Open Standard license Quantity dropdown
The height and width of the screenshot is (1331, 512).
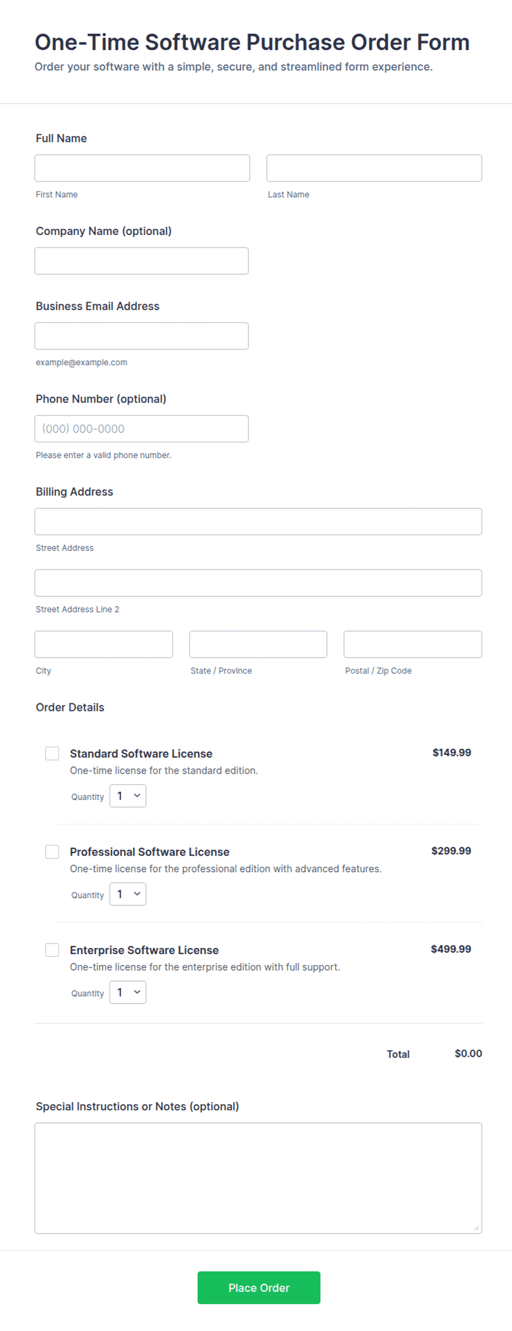tap(128, 796)
